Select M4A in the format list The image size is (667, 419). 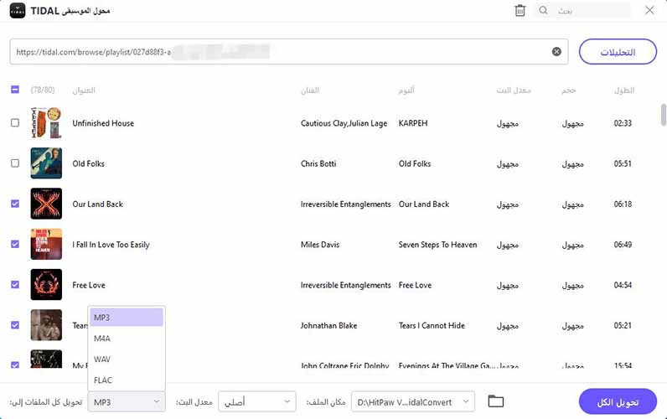[127, 339]
